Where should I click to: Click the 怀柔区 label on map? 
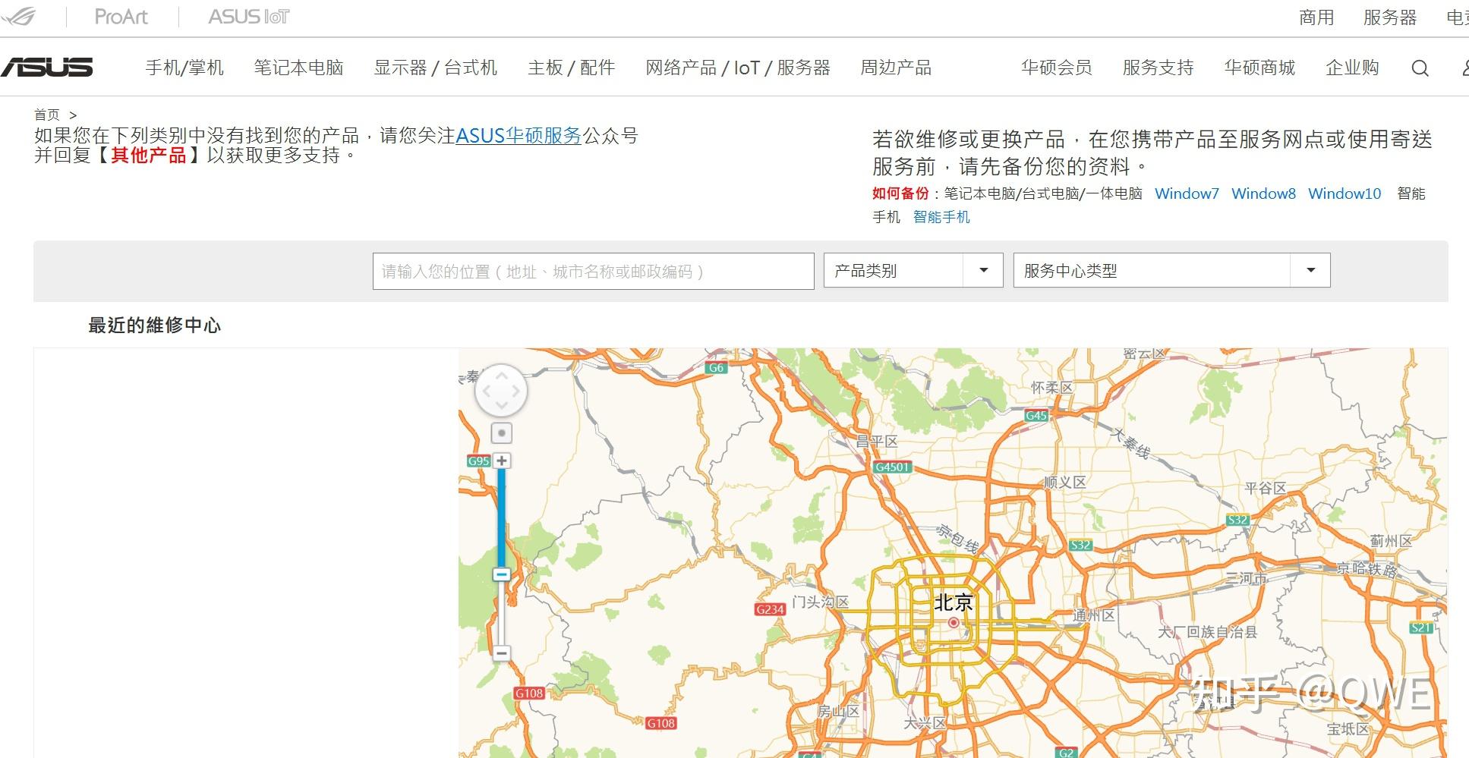coord(1051,388)
